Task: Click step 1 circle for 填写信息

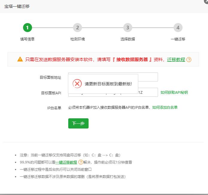Action: 28,28
